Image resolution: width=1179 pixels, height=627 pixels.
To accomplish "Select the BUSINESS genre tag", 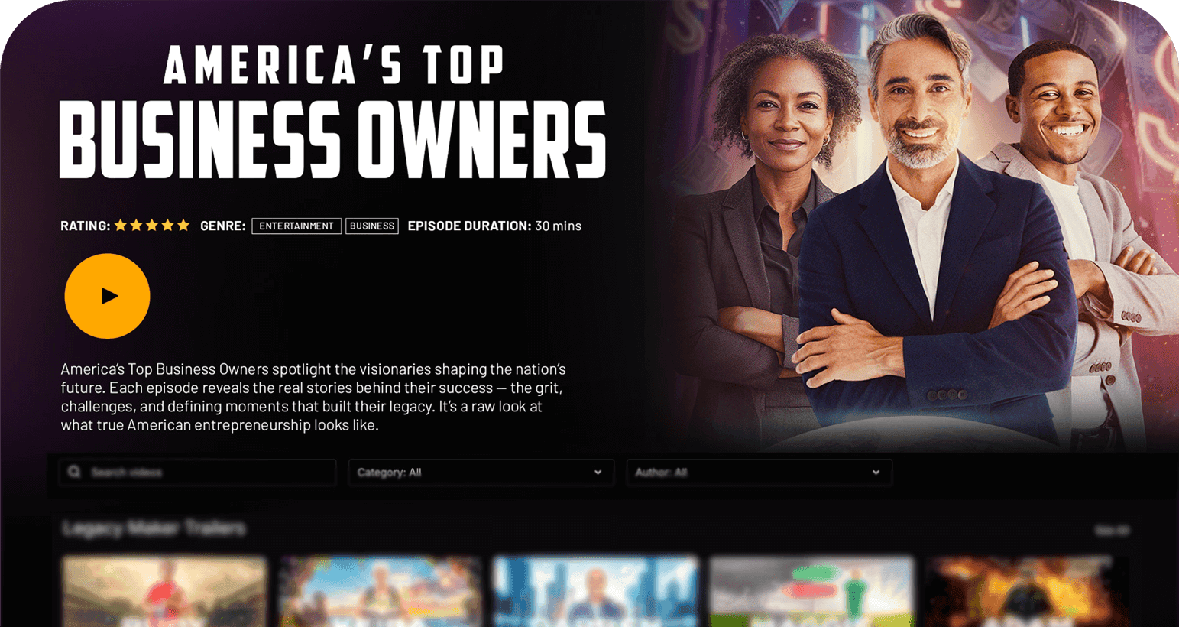I will (372, 226).
